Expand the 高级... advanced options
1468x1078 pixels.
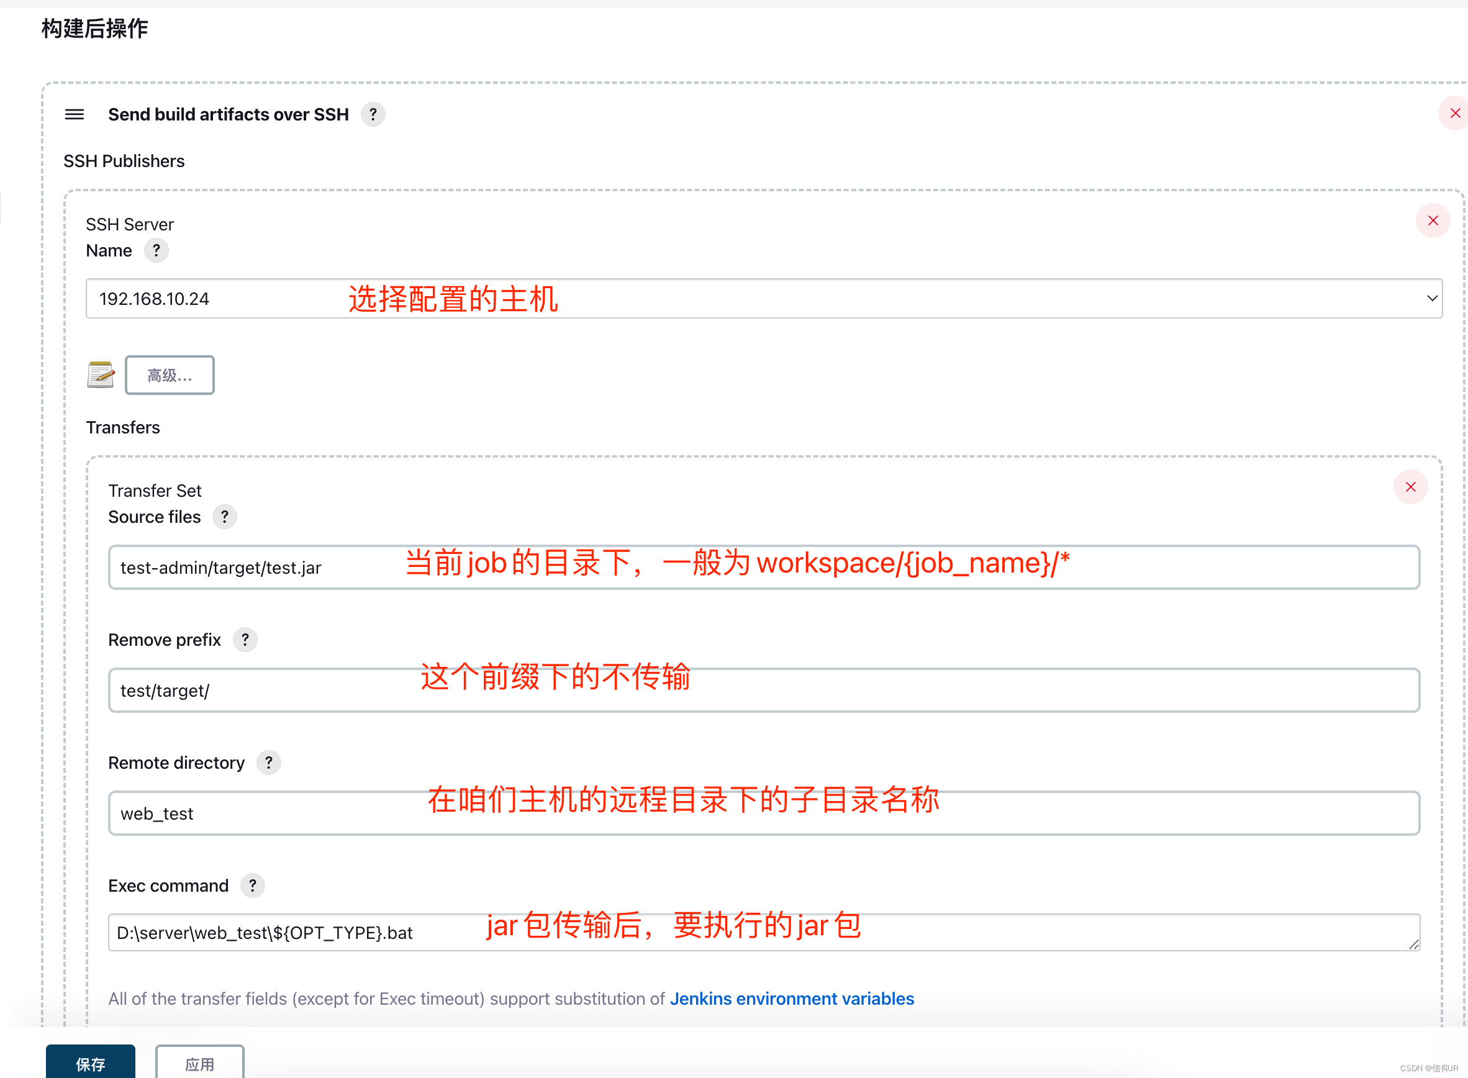[170, 375]
